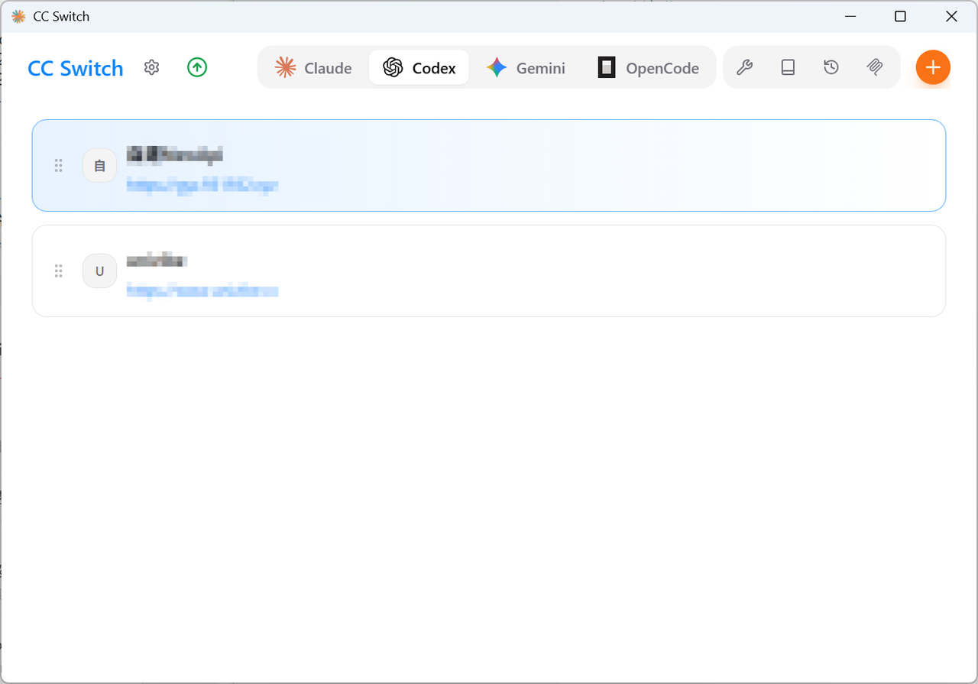Viewport: 978px width, 684px height.
Task: Select the first provider card with 自 avatar
Action: coord(489,165)
